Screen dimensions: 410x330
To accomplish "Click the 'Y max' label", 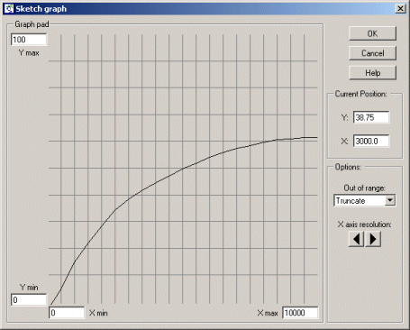I will pyautogui.click(x=29, y=53).
